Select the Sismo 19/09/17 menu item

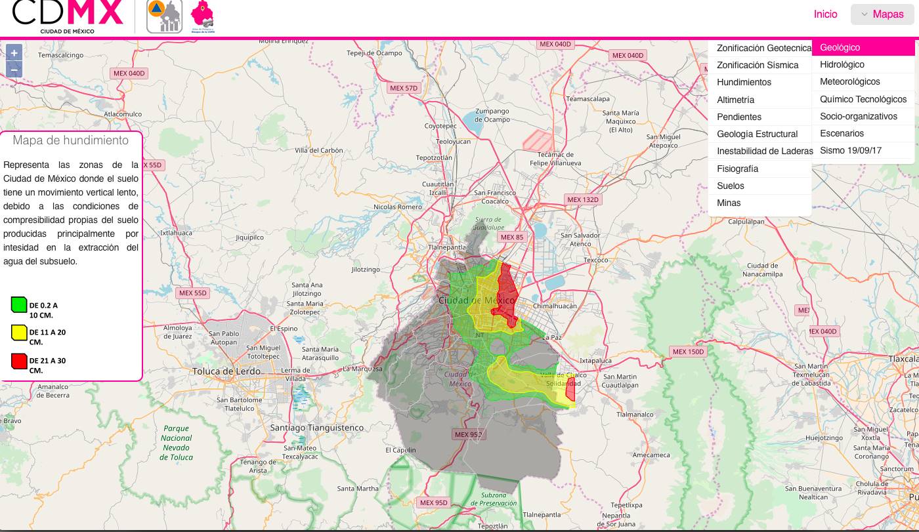point(850,150)
